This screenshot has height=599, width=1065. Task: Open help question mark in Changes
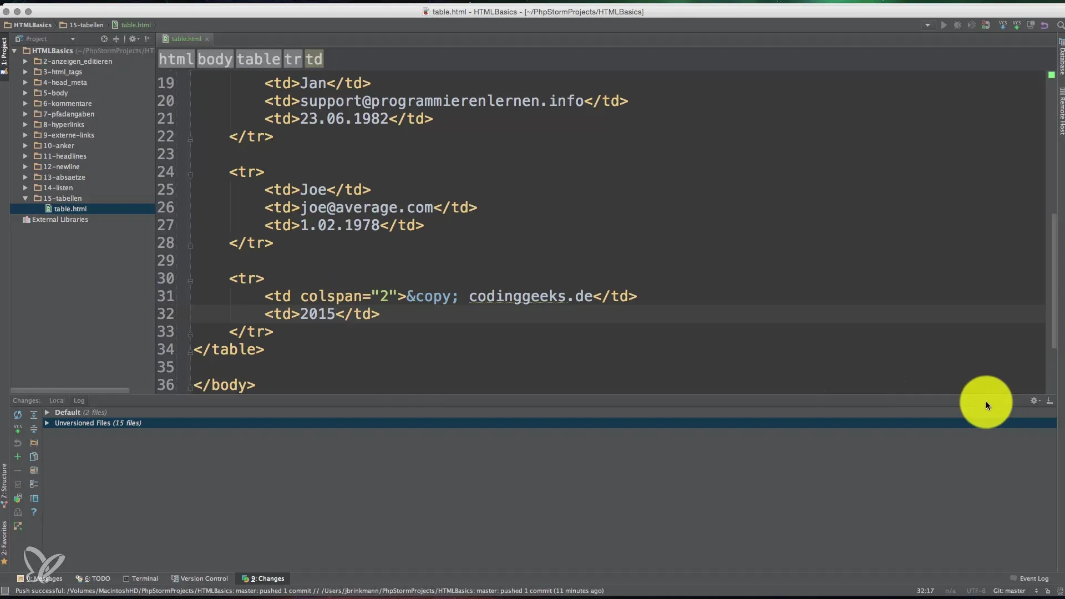tap(34, 512)
